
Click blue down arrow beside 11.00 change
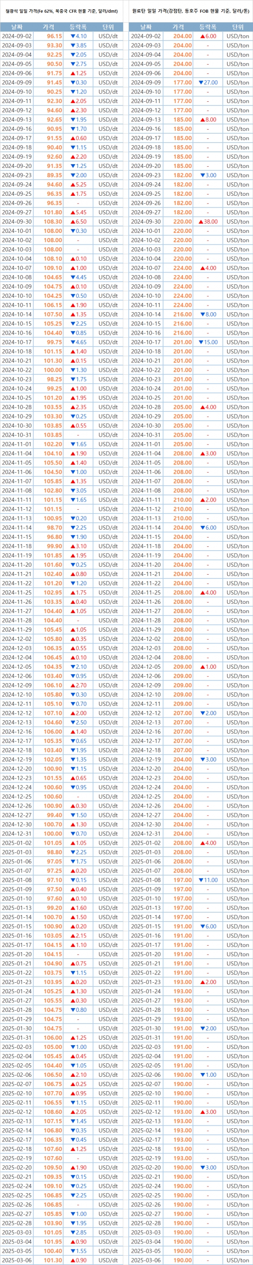[x=201, y=880]
